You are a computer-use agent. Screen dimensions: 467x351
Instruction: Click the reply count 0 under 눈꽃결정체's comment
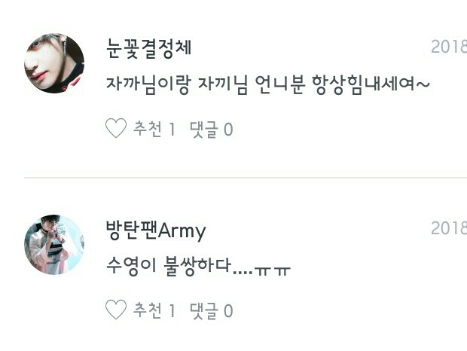(x=228, y=130)
